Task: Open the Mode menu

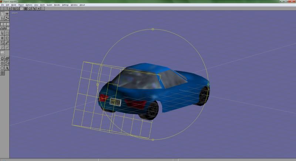Action: (x=14, y=5)
